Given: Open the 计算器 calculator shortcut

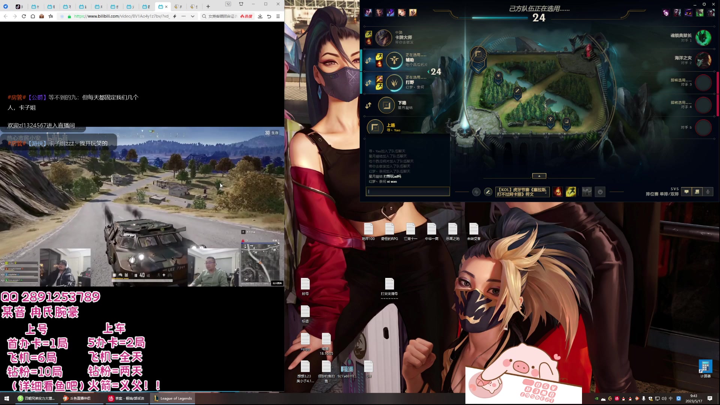Looking at the screenshot, I should 705,369.
